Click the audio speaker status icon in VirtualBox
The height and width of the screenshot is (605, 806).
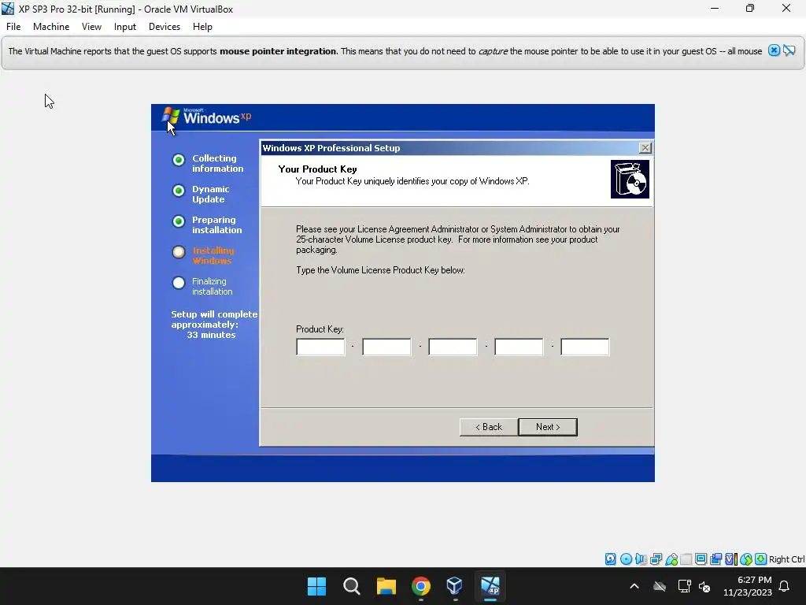[641, 559]
